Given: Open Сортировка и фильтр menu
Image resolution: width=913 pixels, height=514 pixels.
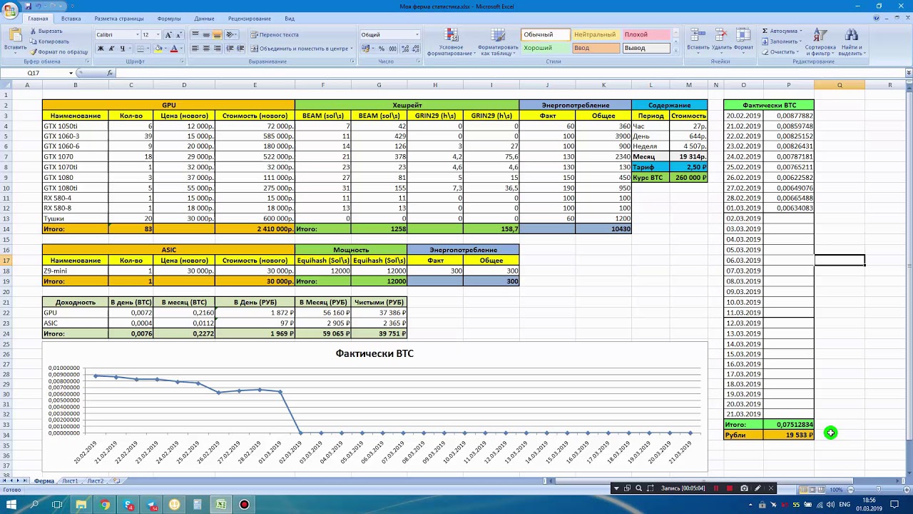Looking at the screenshot, I should 820,42.
